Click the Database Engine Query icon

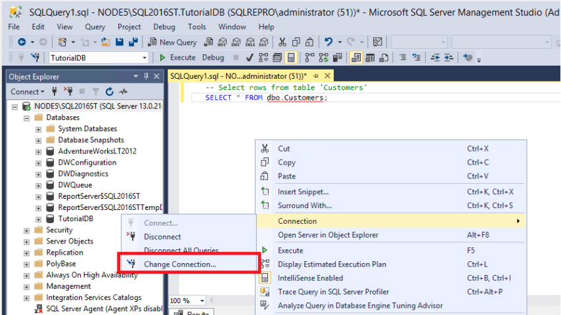[208, 42]
